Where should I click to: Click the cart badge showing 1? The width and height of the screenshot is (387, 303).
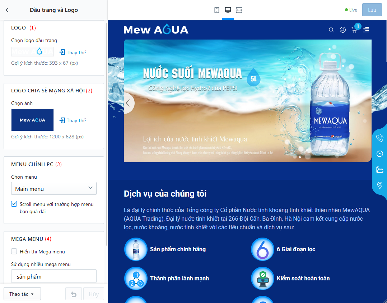(358, 26)
